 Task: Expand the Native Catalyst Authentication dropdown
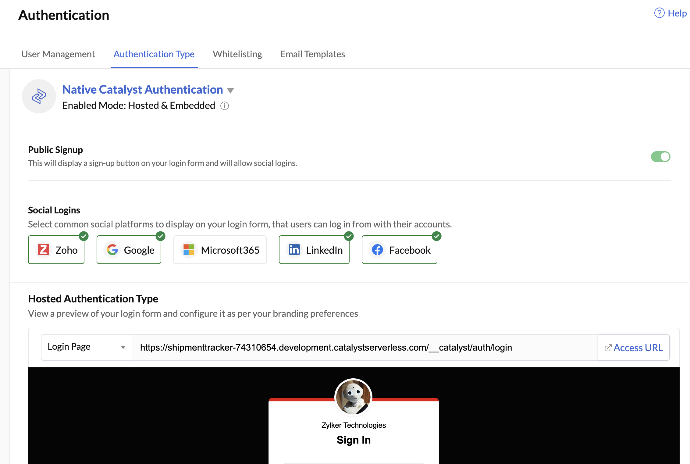tap(231, 91)
